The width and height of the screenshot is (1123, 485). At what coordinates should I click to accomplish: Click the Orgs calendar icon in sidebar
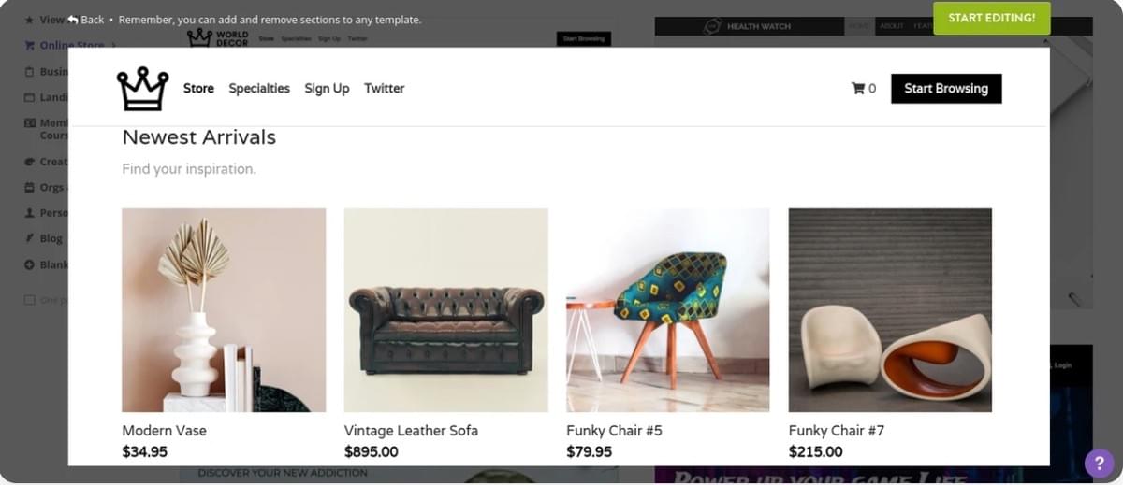(30, 187)
